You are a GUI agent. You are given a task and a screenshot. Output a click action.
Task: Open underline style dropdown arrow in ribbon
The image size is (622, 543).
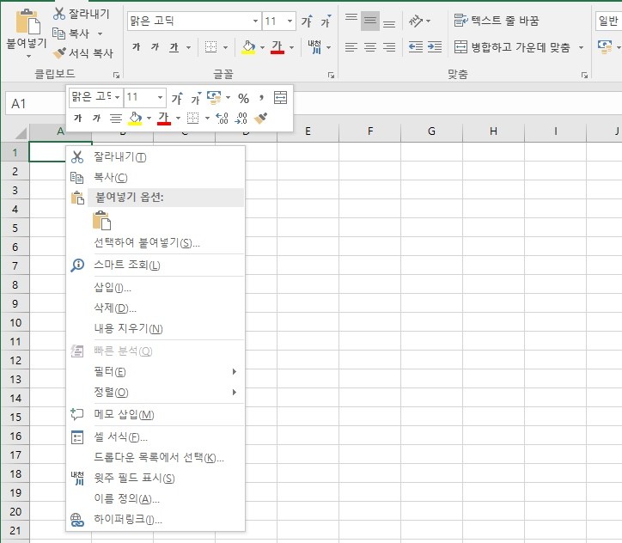(x=188, y=47)
